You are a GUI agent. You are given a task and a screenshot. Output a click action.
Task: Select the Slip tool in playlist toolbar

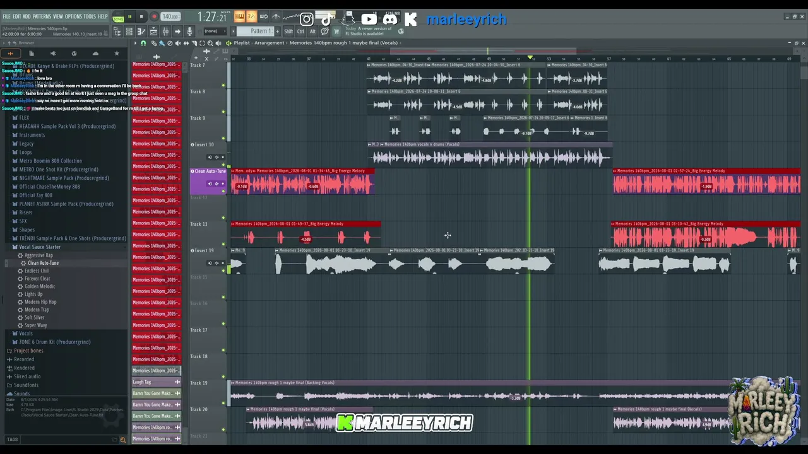[186, 43]
